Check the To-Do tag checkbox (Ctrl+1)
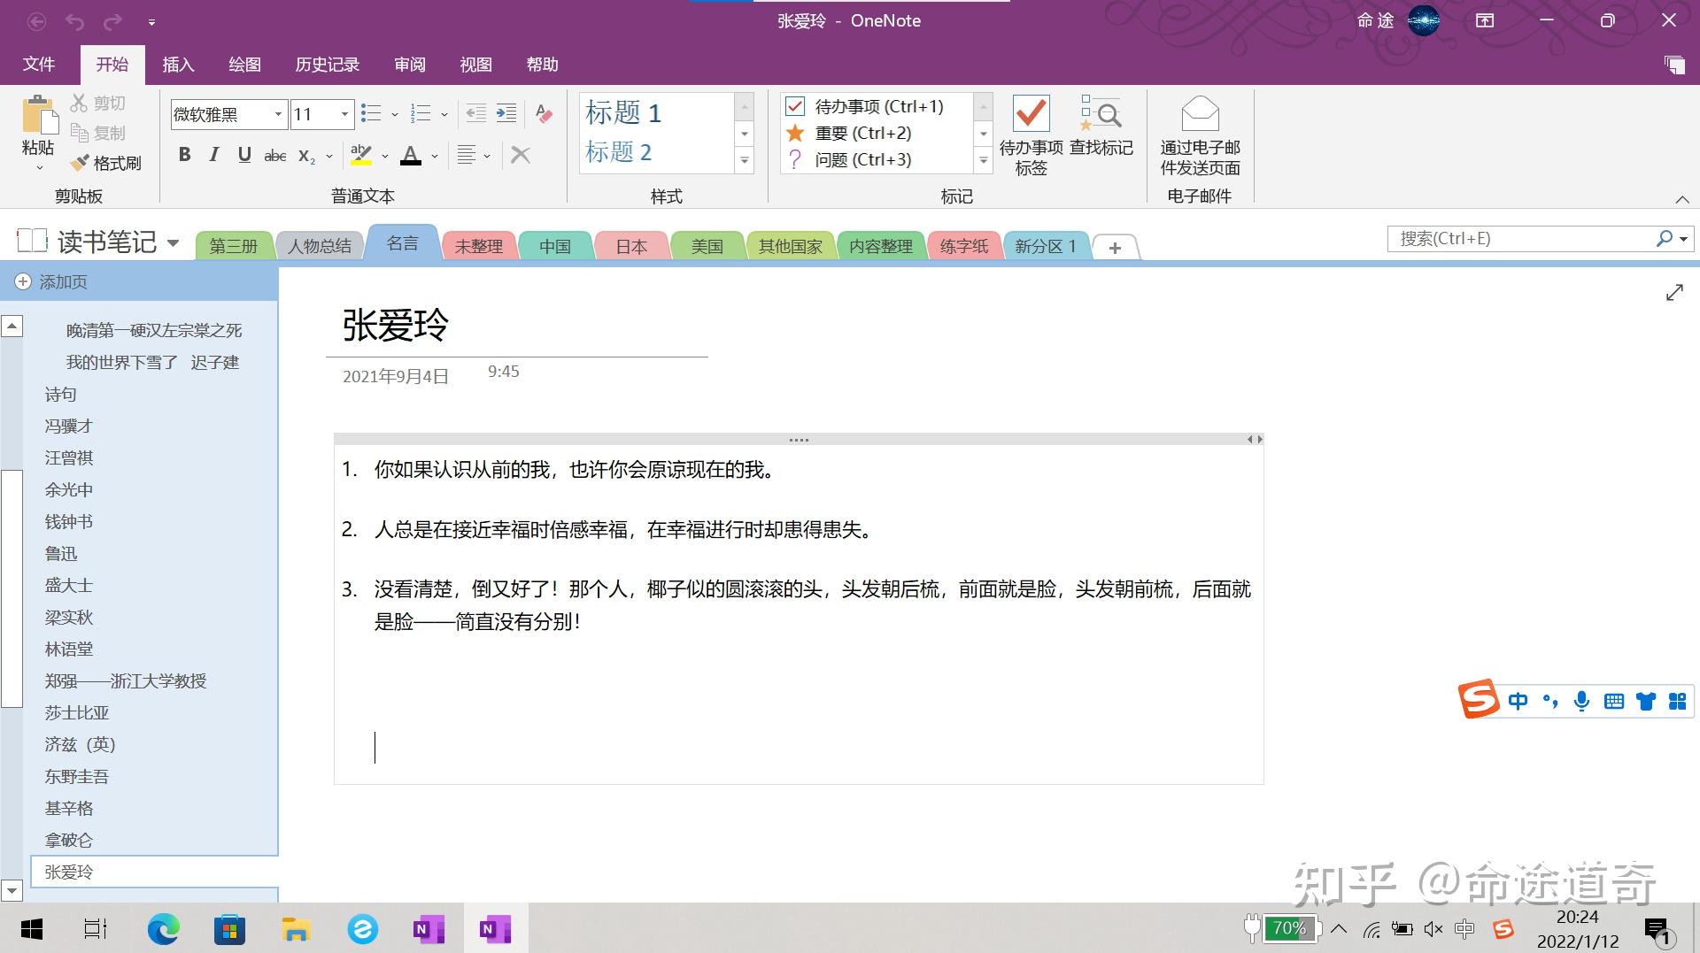1700x953 pixels. point(795,106)
